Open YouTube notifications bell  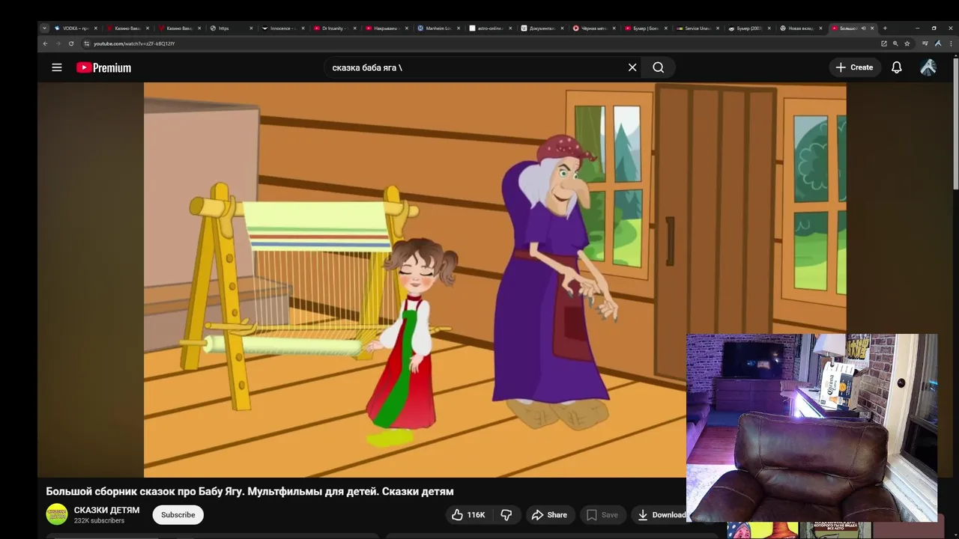(897, 67)
